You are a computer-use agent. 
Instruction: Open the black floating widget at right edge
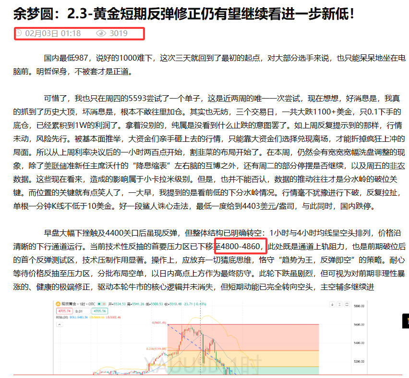pos(406,321)
